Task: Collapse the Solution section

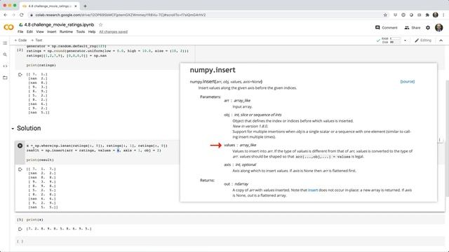Action: pyautogui.click(x=13, y=129)
